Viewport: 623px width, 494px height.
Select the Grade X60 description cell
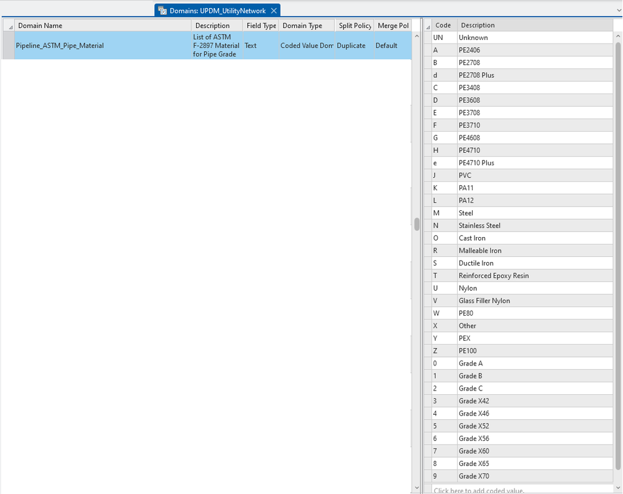535,451
